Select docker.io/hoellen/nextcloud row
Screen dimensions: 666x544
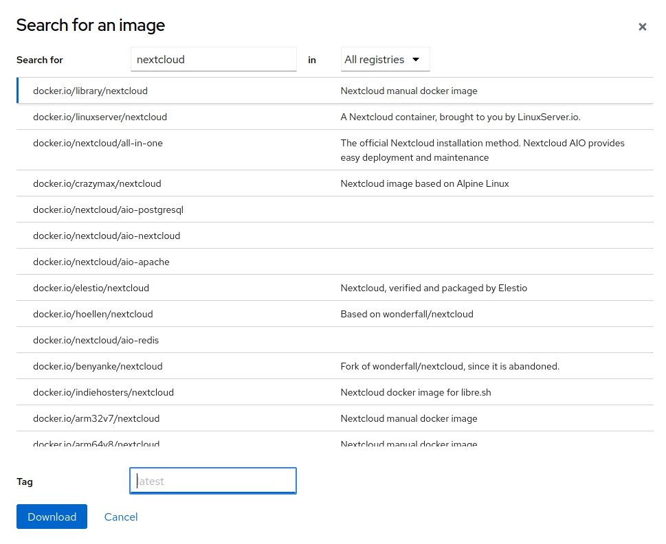[x=93, y=314]
